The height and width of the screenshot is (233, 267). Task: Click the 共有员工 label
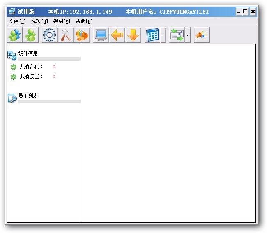coord(31,77)
